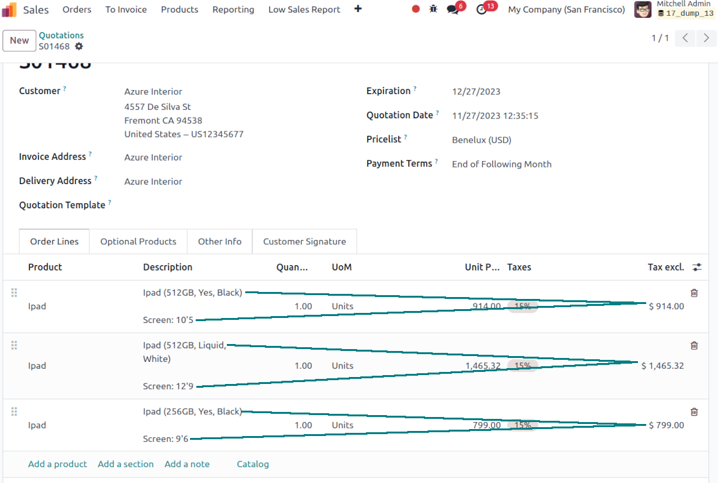The image size is (718, 483).
Task: Click pager counter 1 / 1
Action: click(660, 38)
